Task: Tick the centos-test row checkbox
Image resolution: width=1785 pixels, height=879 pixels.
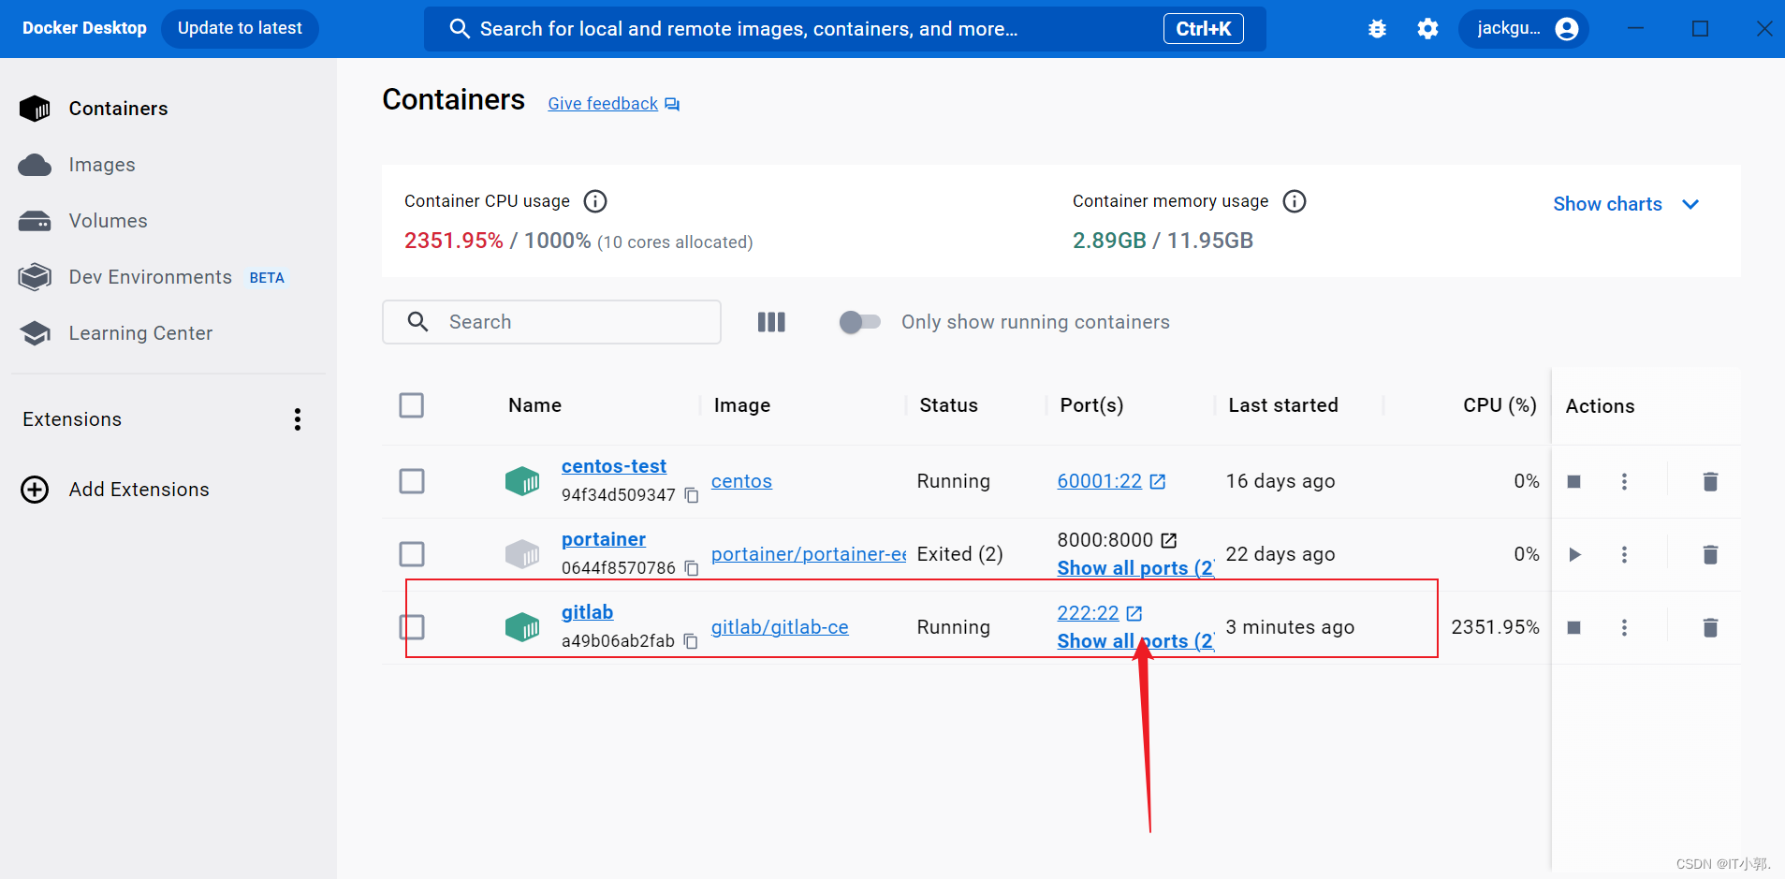Action: pos(412,481)
